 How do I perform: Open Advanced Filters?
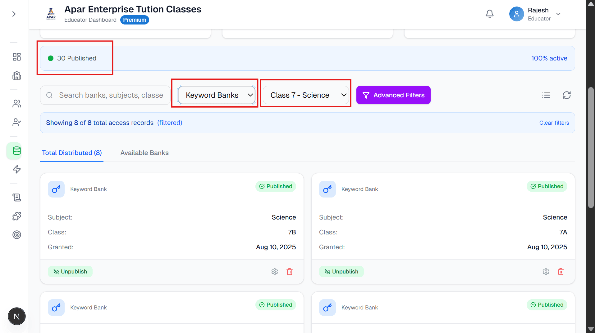[x=393, y=95]
